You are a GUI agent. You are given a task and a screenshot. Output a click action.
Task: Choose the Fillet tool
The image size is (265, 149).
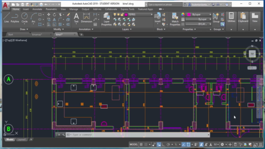point(60,19)
